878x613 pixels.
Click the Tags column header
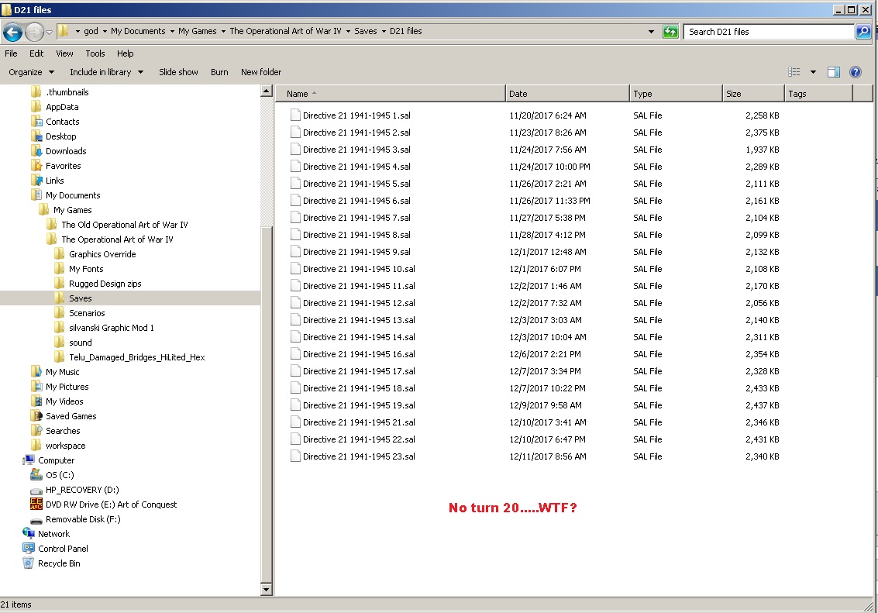pyautogui.click(x=818, y=94)
